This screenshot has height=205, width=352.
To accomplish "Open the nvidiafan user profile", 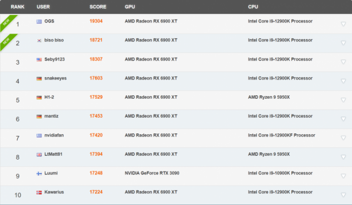I will (x=55, y=135).
